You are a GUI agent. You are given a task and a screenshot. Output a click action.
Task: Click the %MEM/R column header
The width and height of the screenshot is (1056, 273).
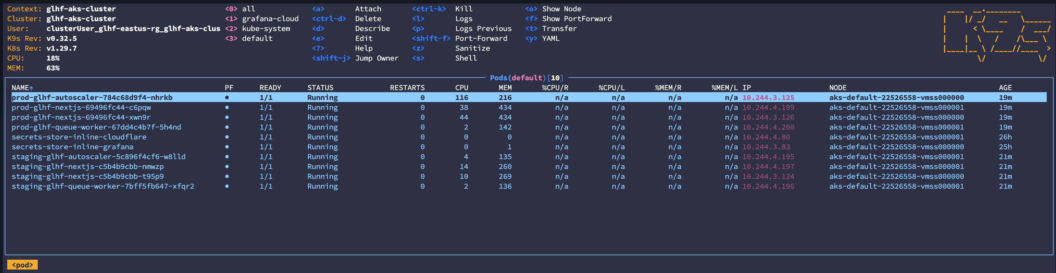[x=668, y=88]
